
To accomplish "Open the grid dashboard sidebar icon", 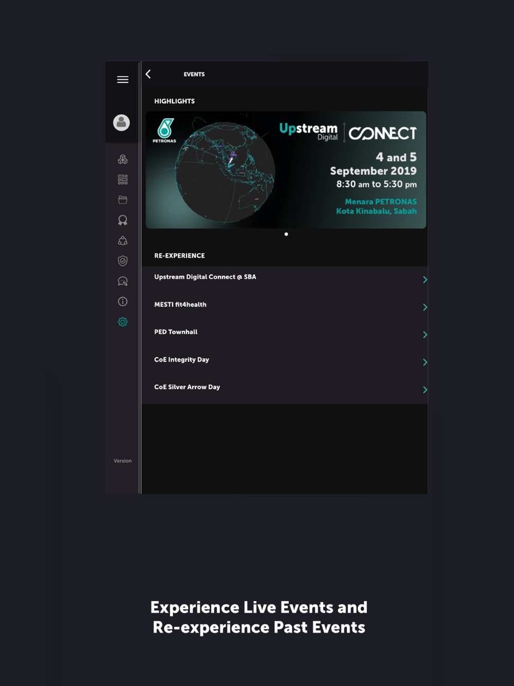I will [x=122, y=179].
